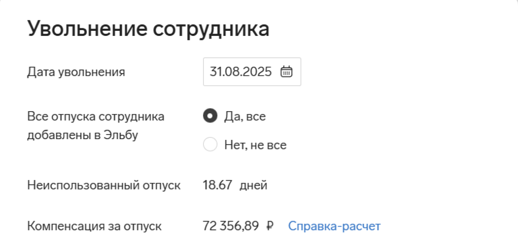Image resolution: width=518 pixels, height=252 pixels.
Task: Click the "Неиспользованный отпуск" label
Action: [104, 185]
